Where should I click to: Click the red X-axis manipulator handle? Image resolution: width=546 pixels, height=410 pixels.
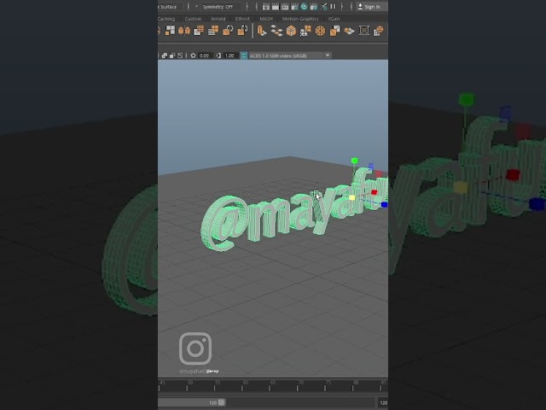coord(374,192)
